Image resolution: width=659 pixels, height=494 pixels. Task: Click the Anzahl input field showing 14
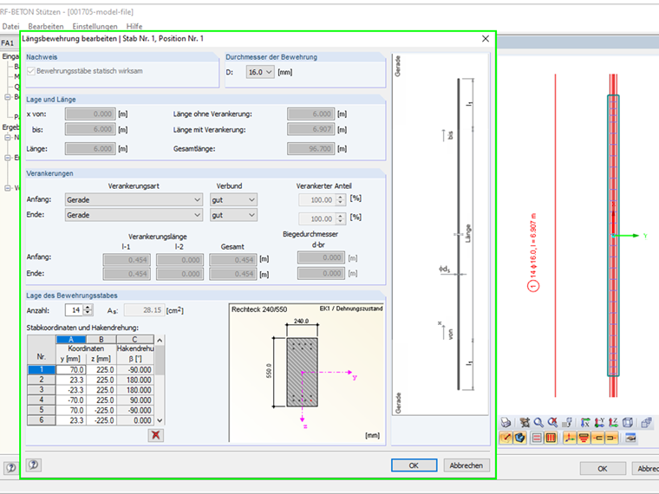point(75,310)
